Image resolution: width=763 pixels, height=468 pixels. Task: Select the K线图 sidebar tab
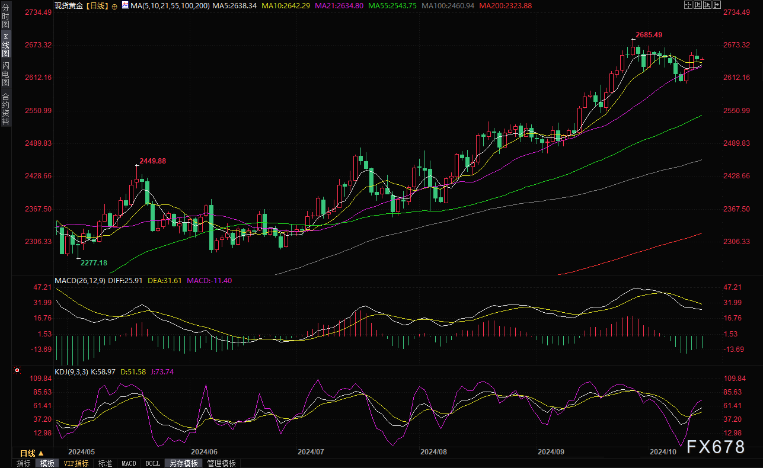pyautogui.click(x=5, y=44)
